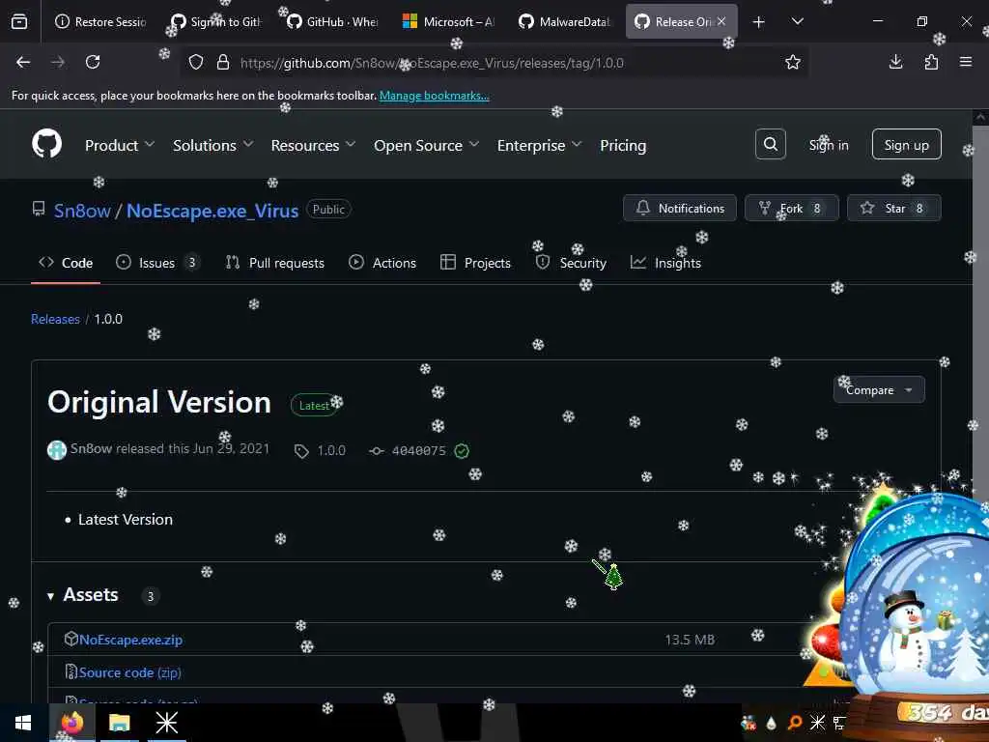Go to the GitHub homepage logo
The width and height of the screenshot is (989, 742).
[x=47, y=144]
